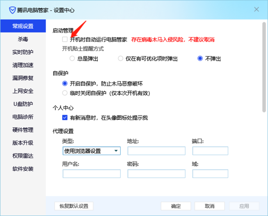The width and height of the screenshot is (268, 216).
Task: Click the 自保护 section heading
Action: [x=60, y=73]
